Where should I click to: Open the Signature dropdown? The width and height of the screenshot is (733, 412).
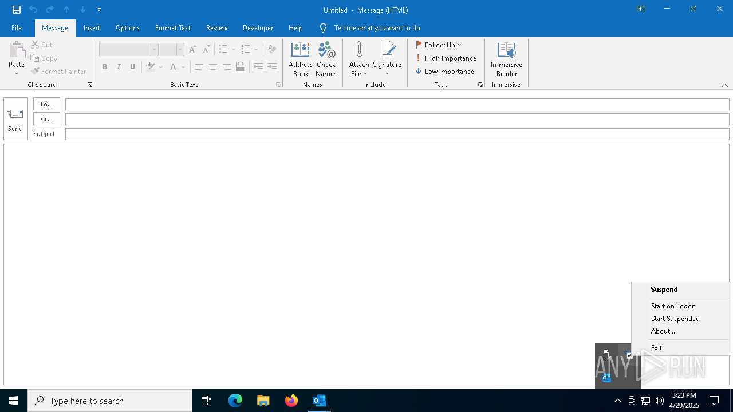point(387,59)
